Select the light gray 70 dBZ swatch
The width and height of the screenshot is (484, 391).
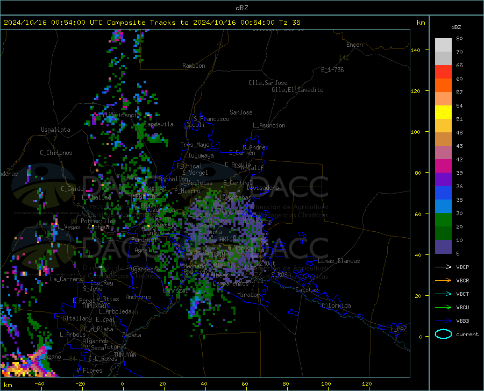[443, 45]
